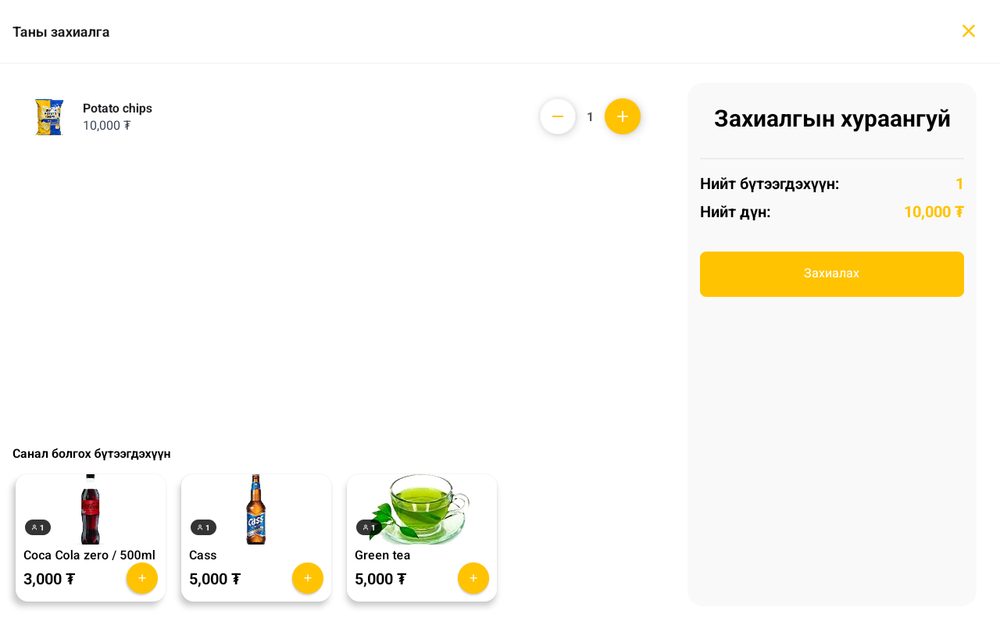Click the Potato chips product thumbnail

click(49, 117)
